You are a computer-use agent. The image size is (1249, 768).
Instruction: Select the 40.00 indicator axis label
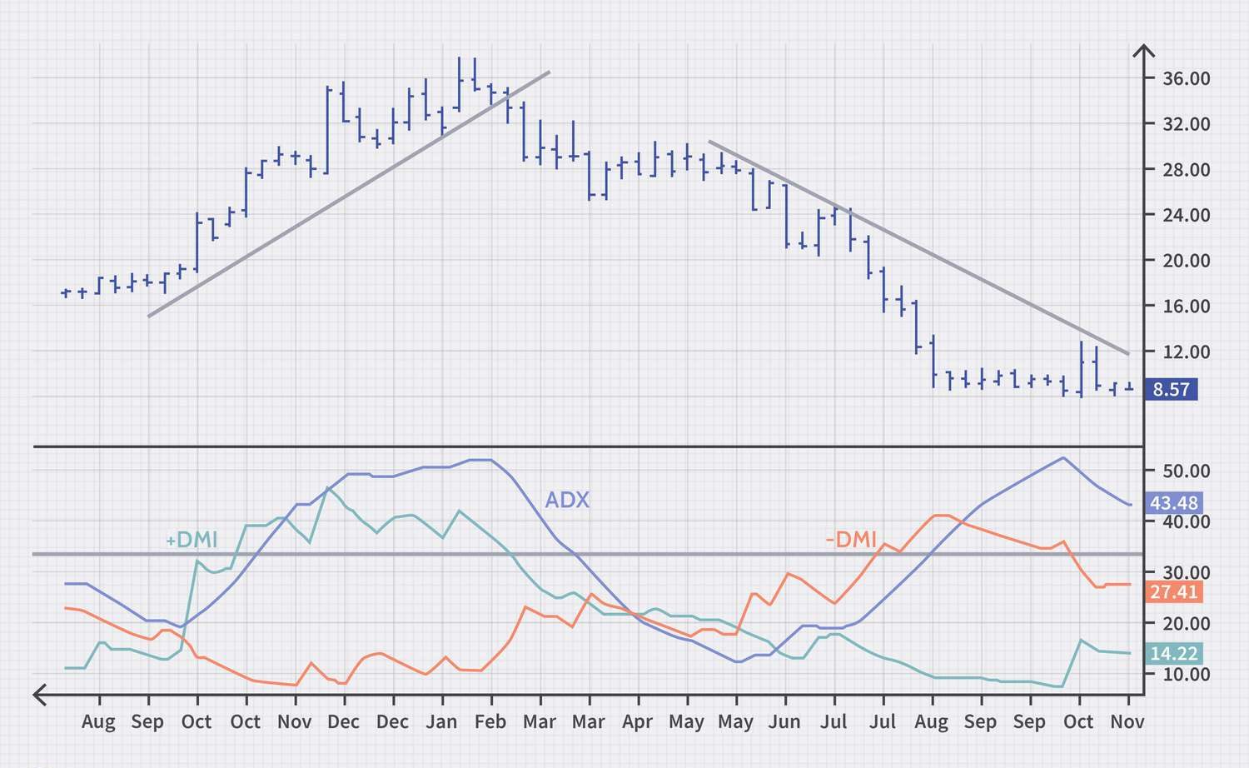[1187, 521]
